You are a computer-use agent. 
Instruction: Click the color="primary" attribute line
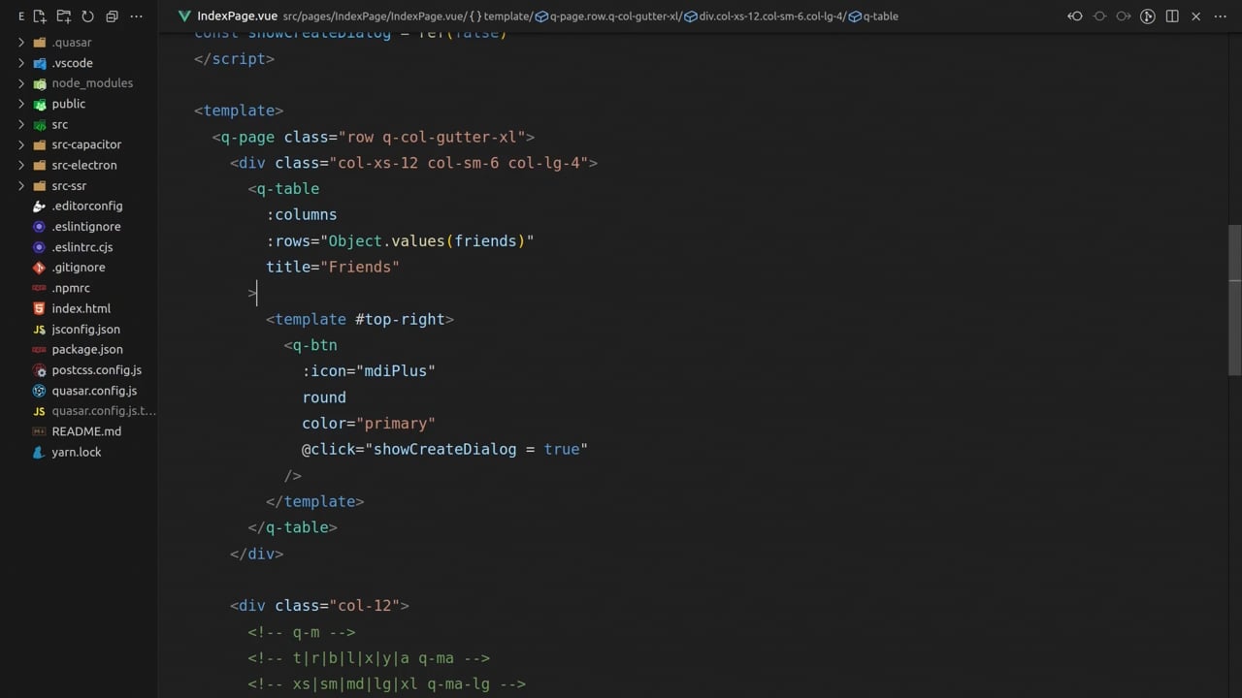coord(369,423)
